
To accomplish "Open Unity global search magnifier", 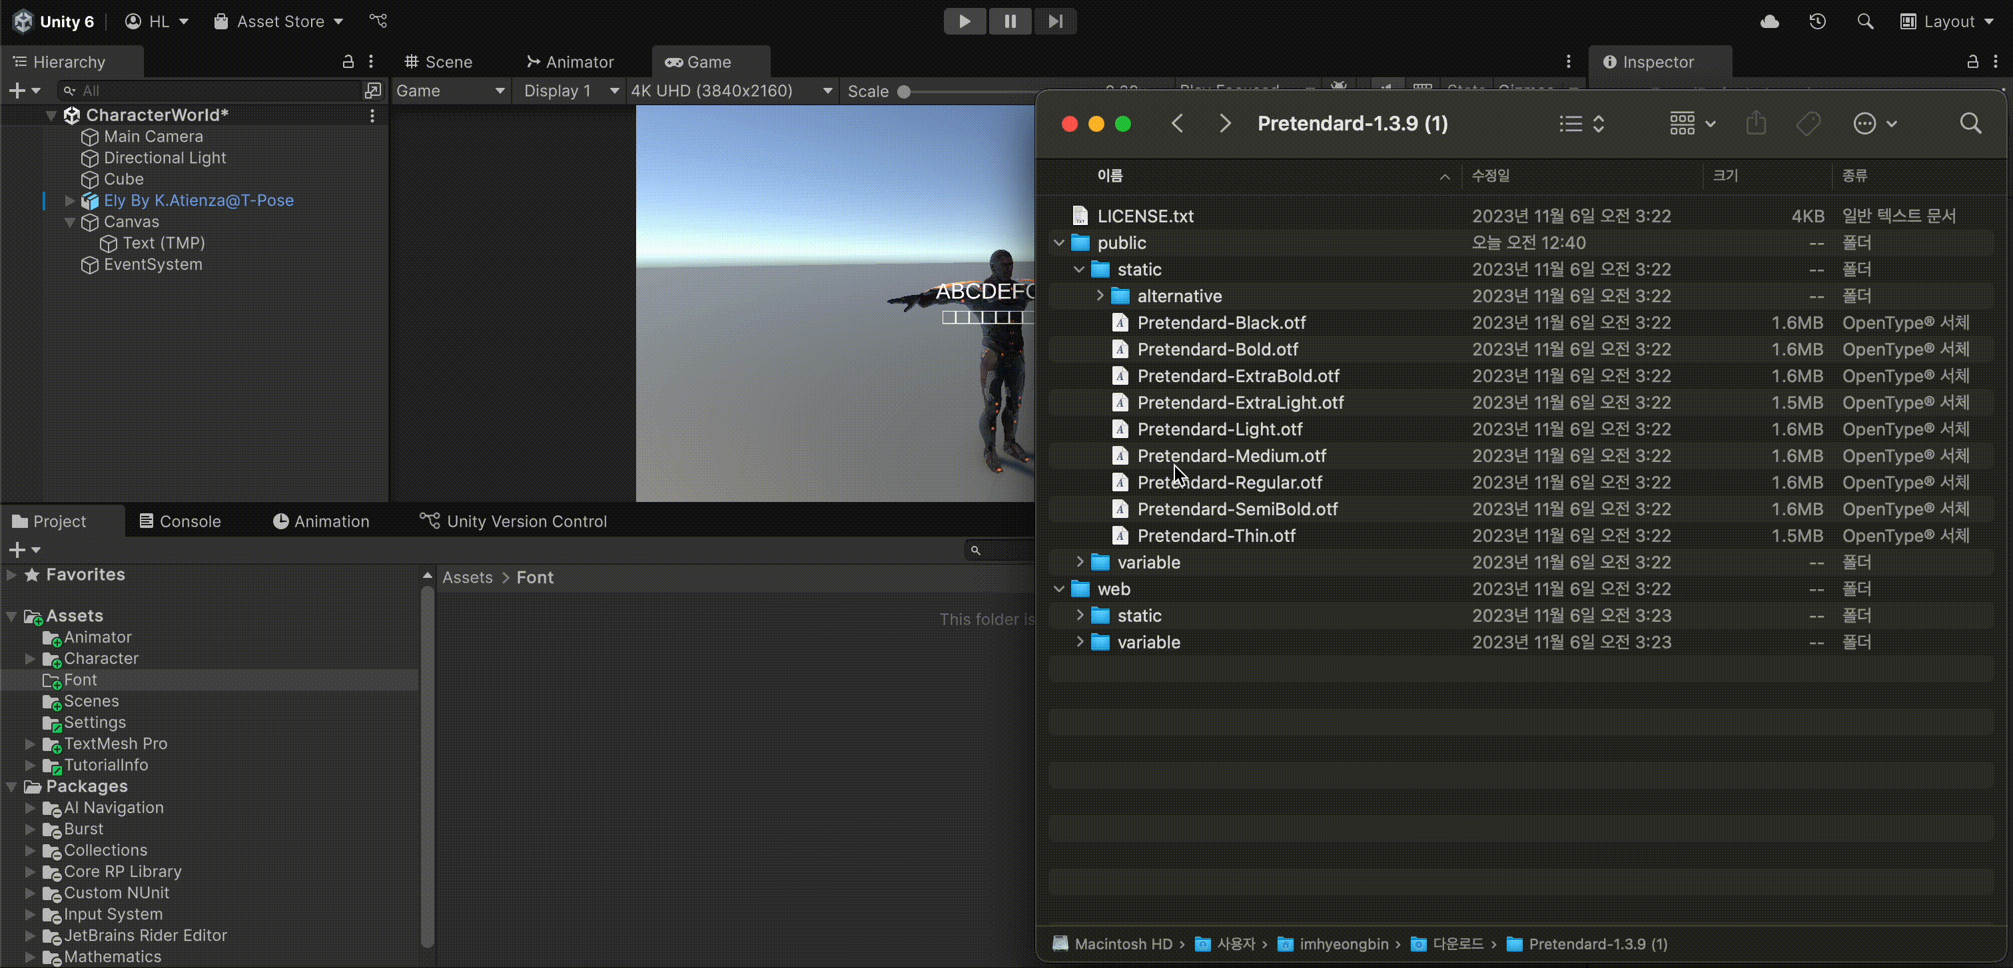I will point(1865,21).
